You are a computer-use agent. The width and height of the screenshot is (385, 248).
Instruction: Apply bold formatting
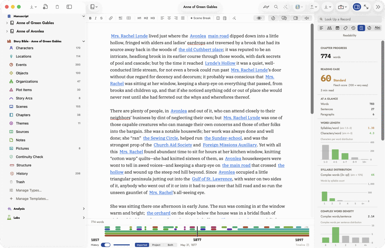coord(90,18)
